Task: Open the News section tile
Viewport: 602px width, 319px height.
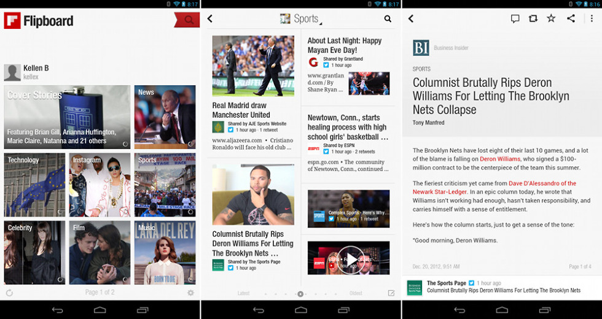Action: click(x=165, y=117)
